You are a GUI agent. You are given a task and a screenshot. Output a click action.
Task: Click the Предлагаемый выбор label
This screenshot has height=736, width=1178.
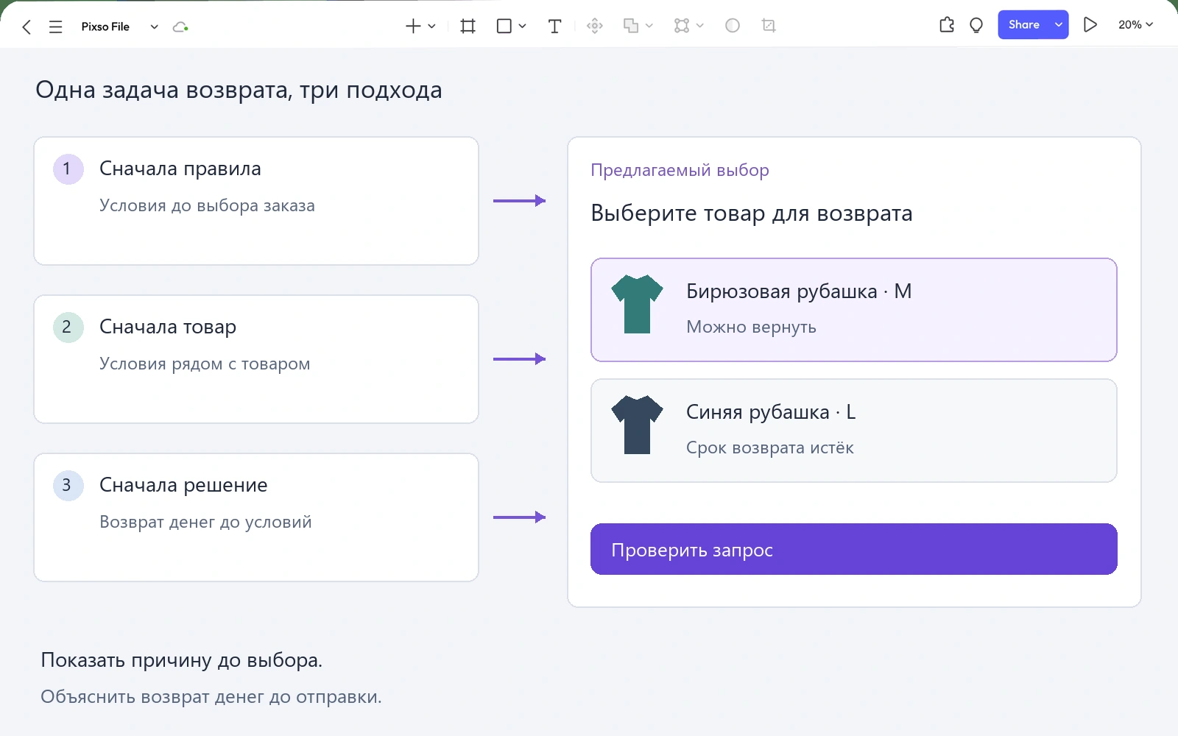680,170
